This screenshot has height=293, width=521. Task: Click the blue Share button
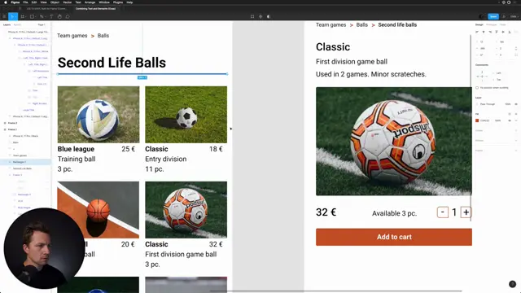(493, 16)
